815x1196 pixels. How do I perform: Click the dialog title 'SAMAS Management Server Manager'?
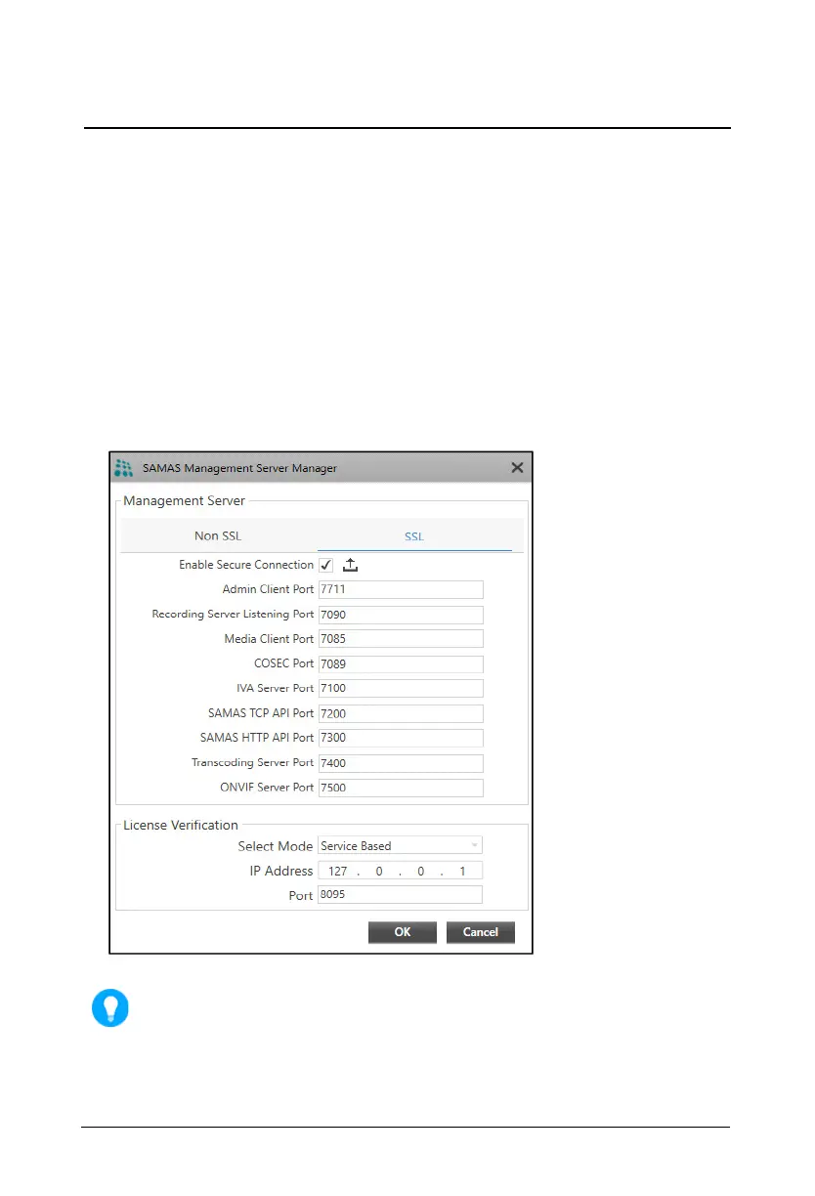point(239,468)
